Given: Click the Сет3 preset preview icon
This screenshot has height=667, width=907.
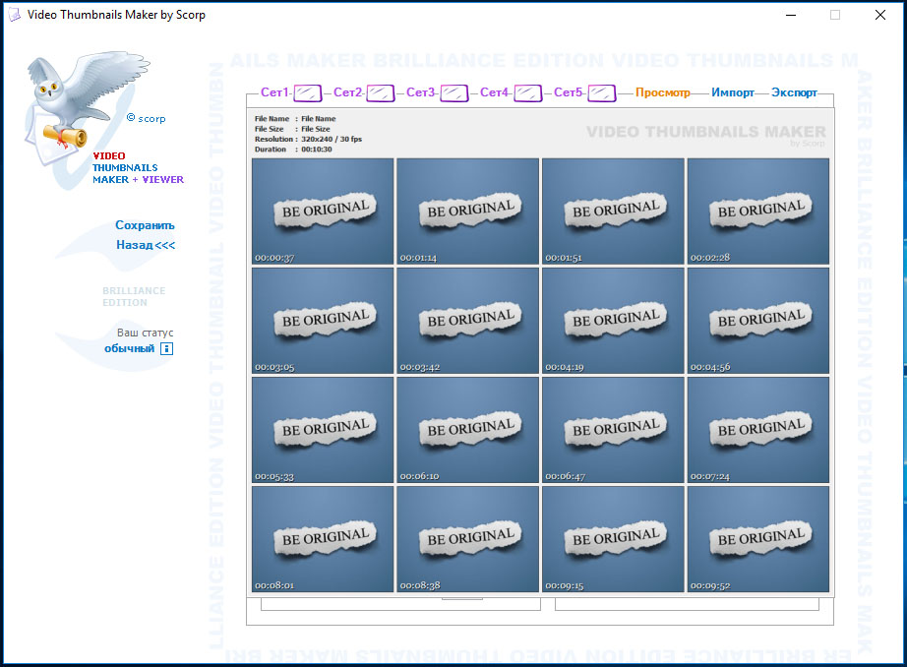Looking at the screenshot, I should coord(454,92).
